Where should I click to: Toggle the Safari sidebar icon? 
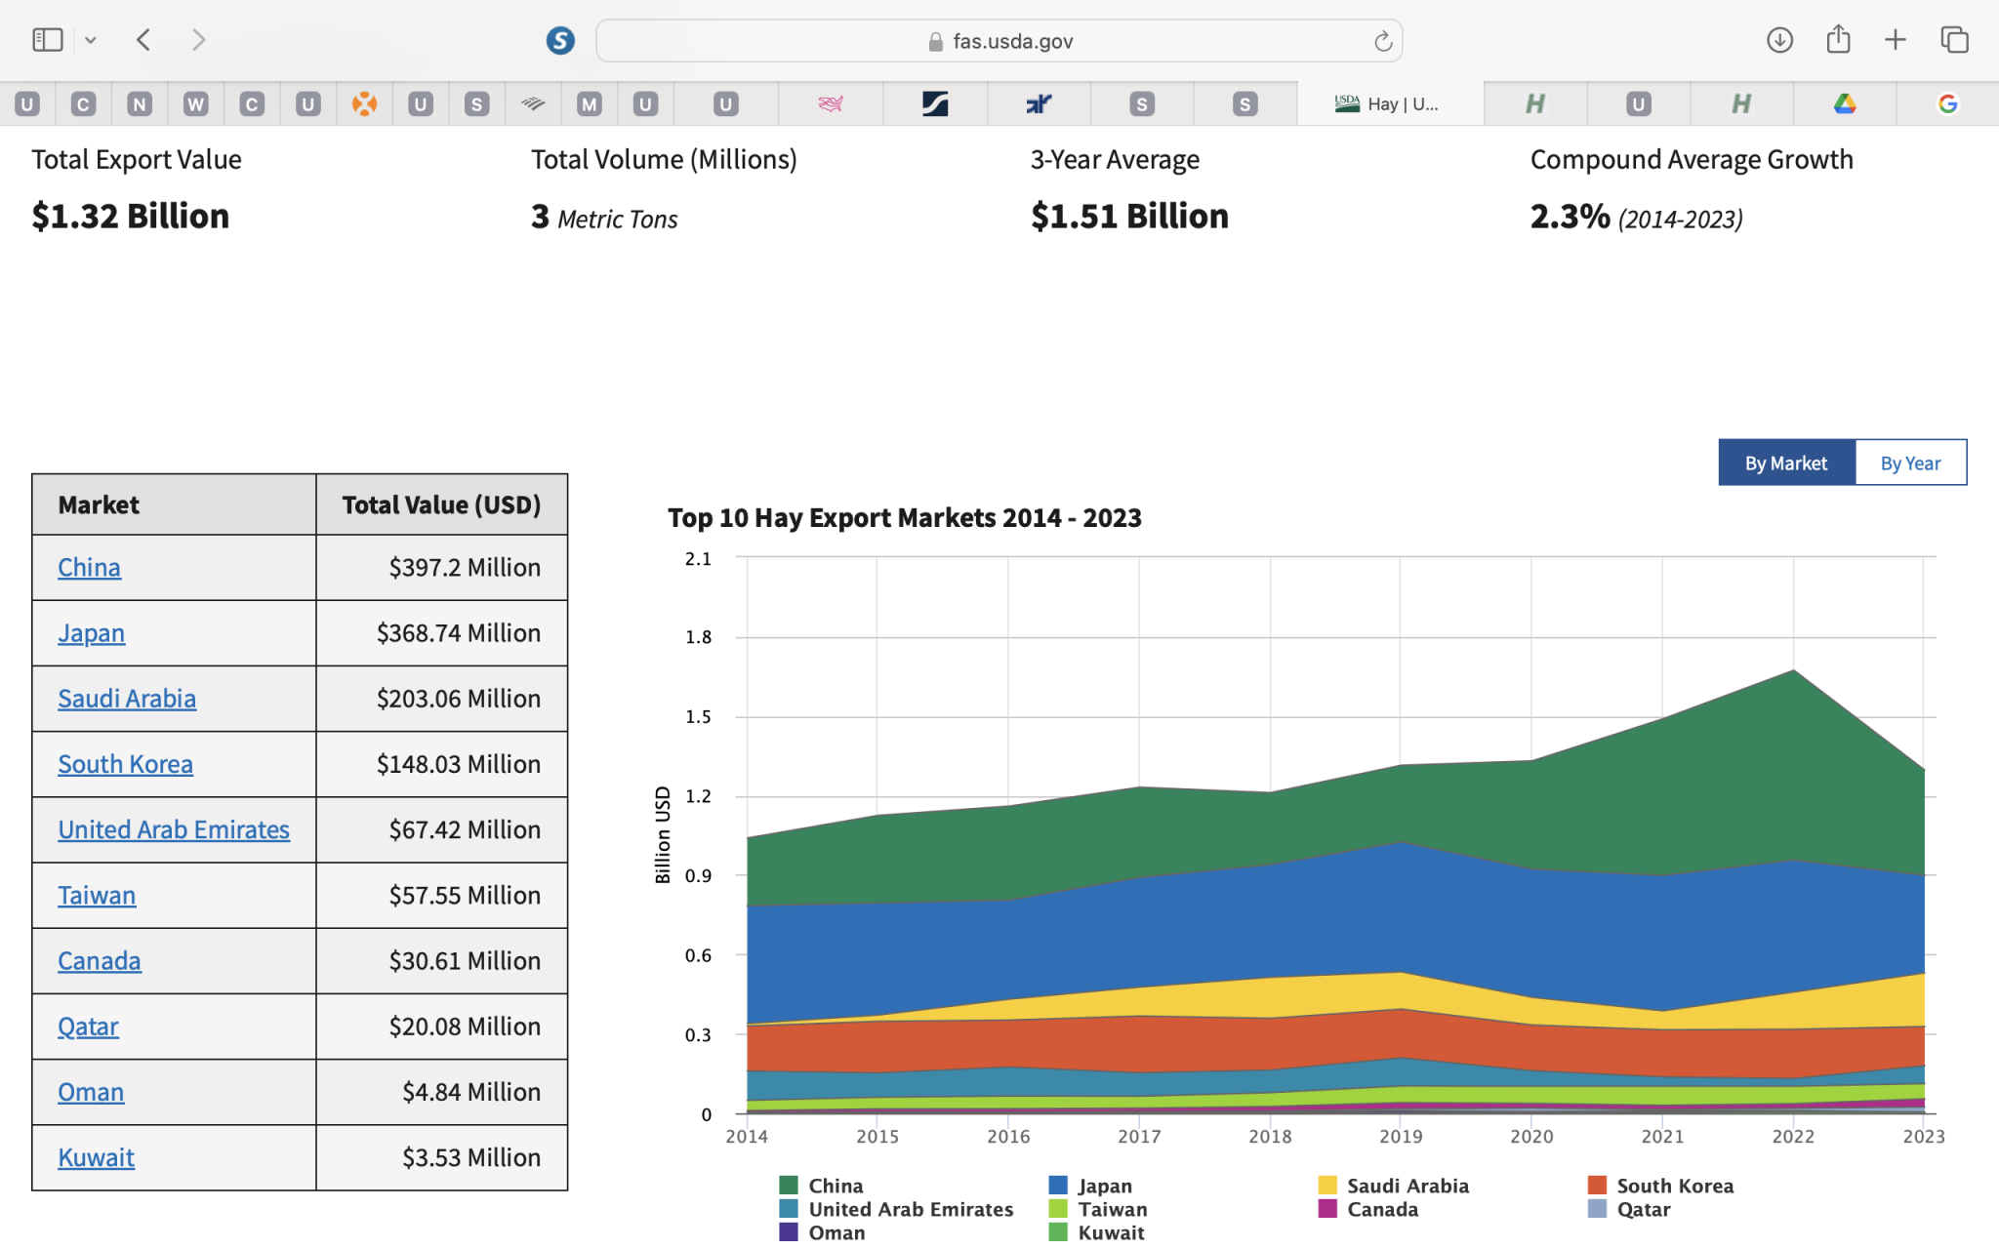(x=47, y=40)
